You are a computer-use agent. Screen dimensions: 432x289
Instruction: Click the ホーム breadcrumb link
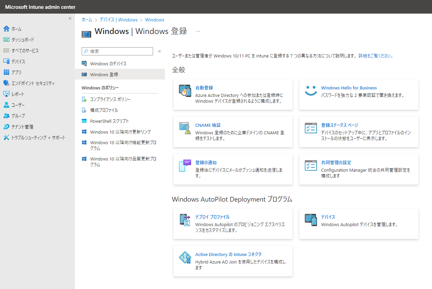tap(87, 20)
